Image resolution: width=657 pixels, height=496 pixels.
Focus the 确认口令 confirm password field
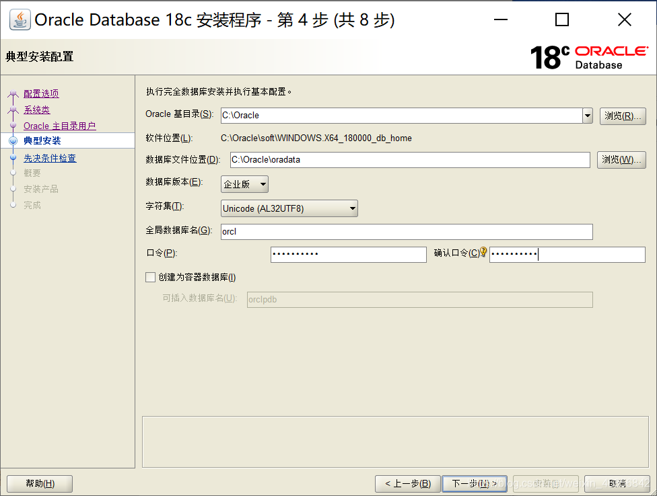[x=567, y=254]
